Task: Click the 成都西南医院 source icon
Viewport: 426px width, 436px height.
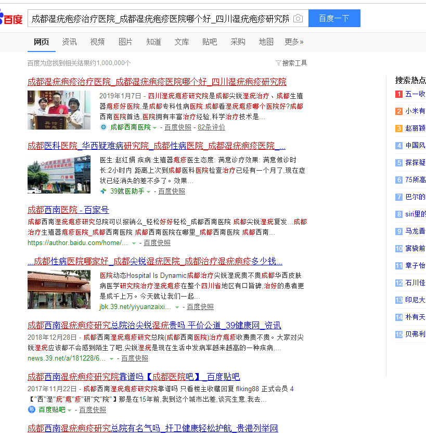Action: 104,127
